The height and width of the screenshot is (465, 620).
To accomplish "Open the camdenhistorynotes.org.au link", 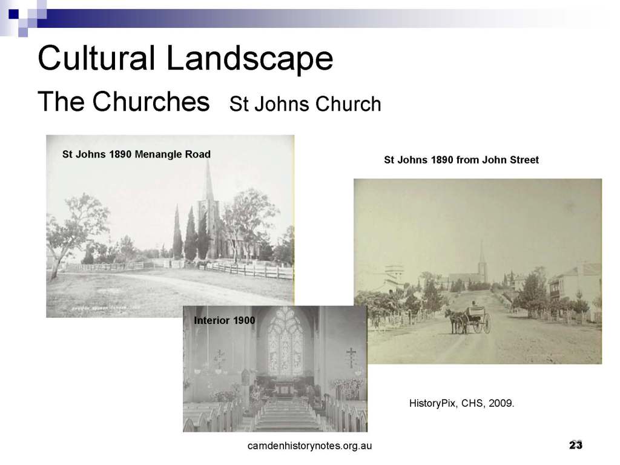I will (x=309, y=446).
